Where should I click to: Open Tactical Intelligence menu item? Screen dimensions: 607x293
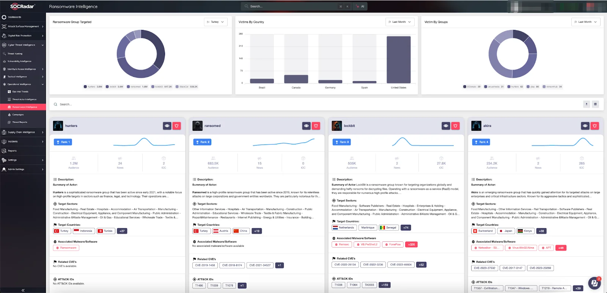(23, 77)
